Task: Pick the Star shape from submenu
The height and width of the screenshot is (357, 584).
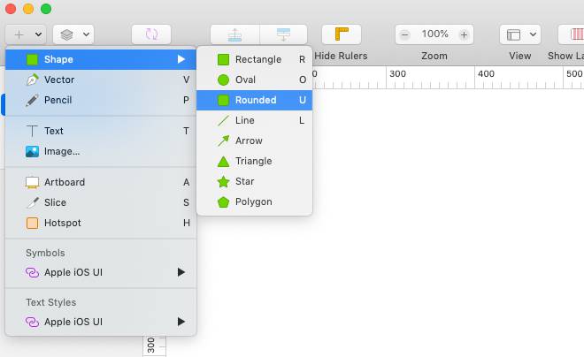Action: click(x=244, y=181)
